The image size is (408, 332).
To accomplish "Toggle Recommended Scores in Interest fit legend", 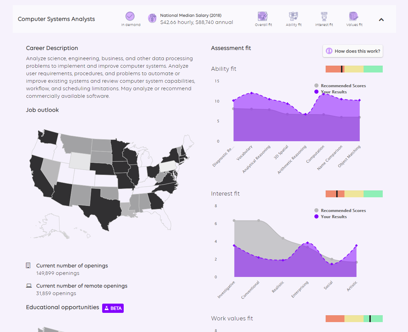I will coord(340,211).
